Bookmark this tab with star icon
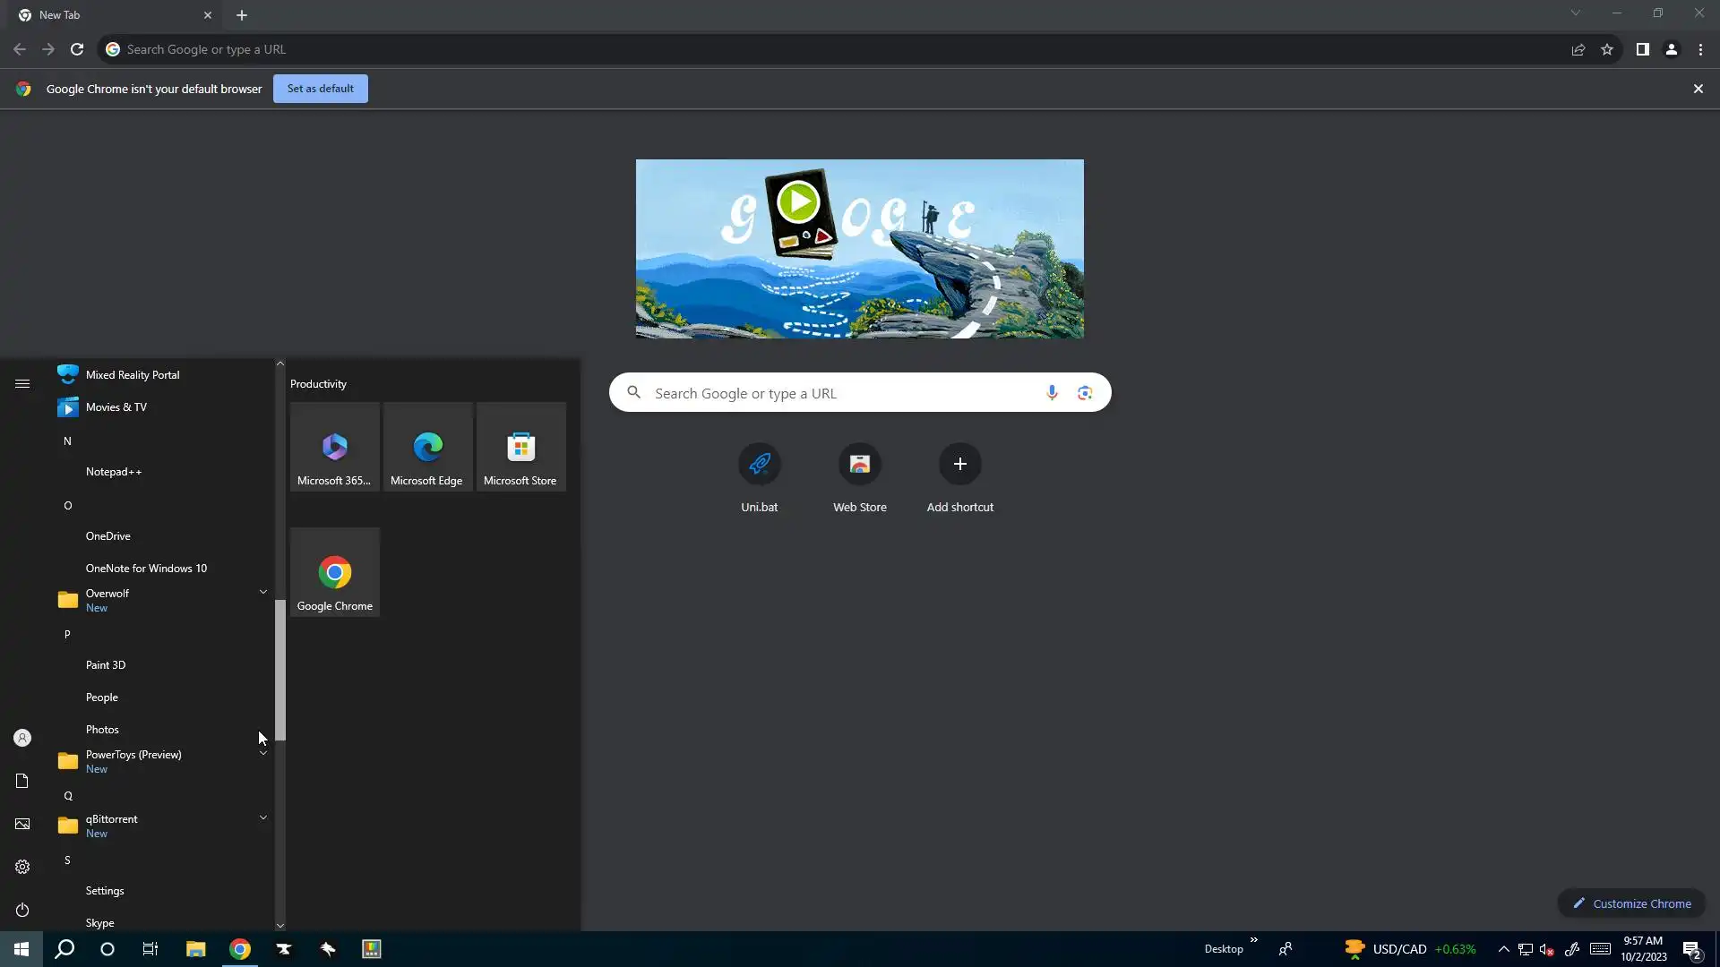 click(x=1607, y=50)
